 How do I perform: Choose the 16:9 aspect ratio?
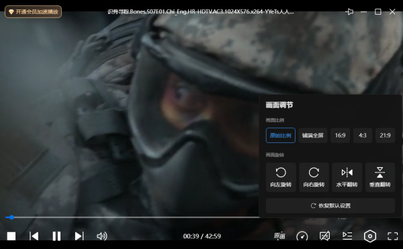[x=340, y=136]
